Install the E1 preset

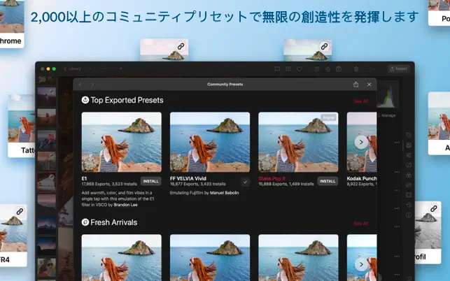point(150,181)
